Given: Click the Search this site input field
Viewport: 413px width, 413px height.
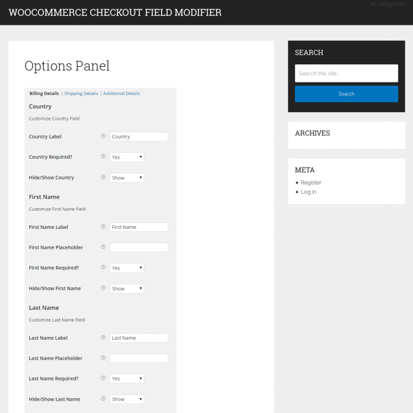Looking at the screenshot, I should click(346, 74).
